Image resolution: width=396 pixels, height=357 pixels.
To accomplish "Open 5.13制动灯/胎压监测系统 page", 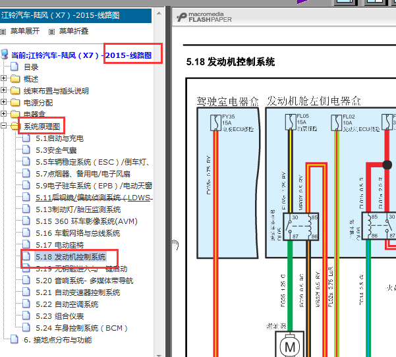I will pyautogui.click(x=78, y=209).
